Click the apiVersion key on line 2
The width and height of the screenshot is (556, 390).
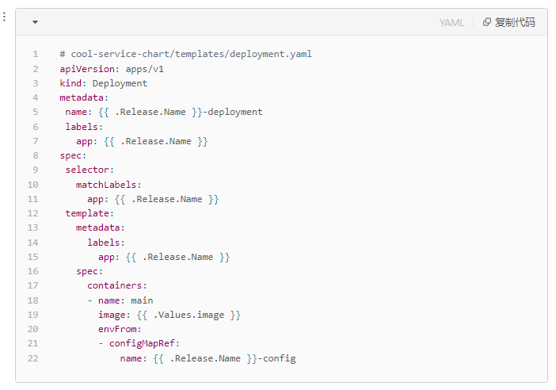(87, 69)
